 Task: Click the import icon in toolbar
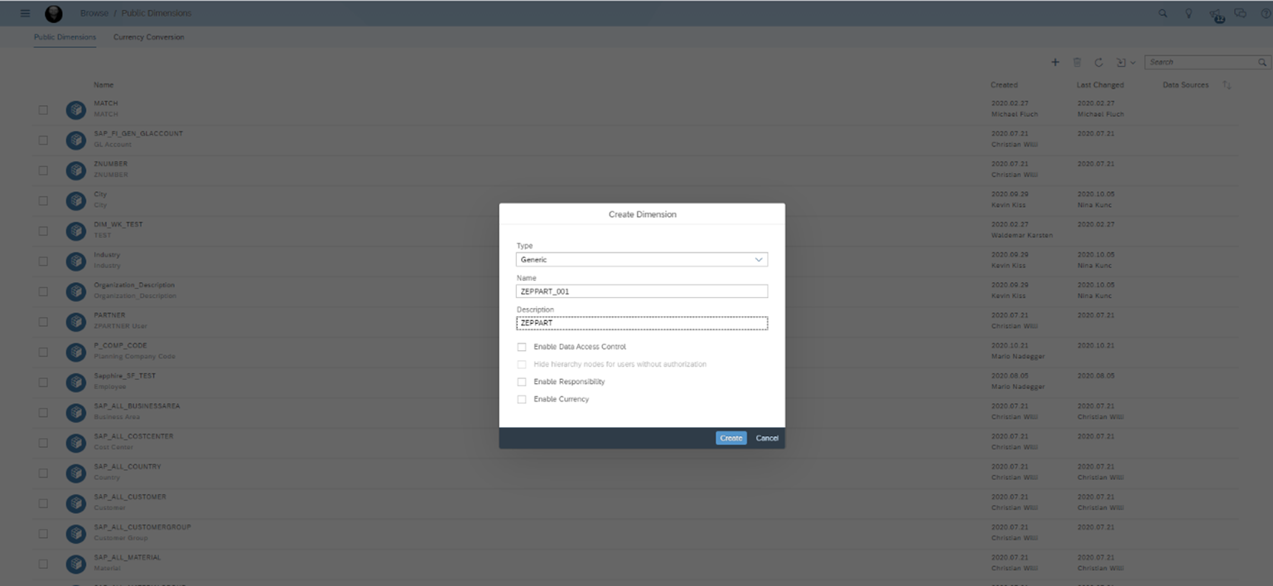click(x=1120, y=62)
